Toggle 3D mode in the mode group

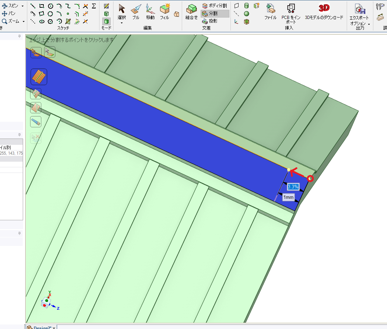(x=106, y=21)
